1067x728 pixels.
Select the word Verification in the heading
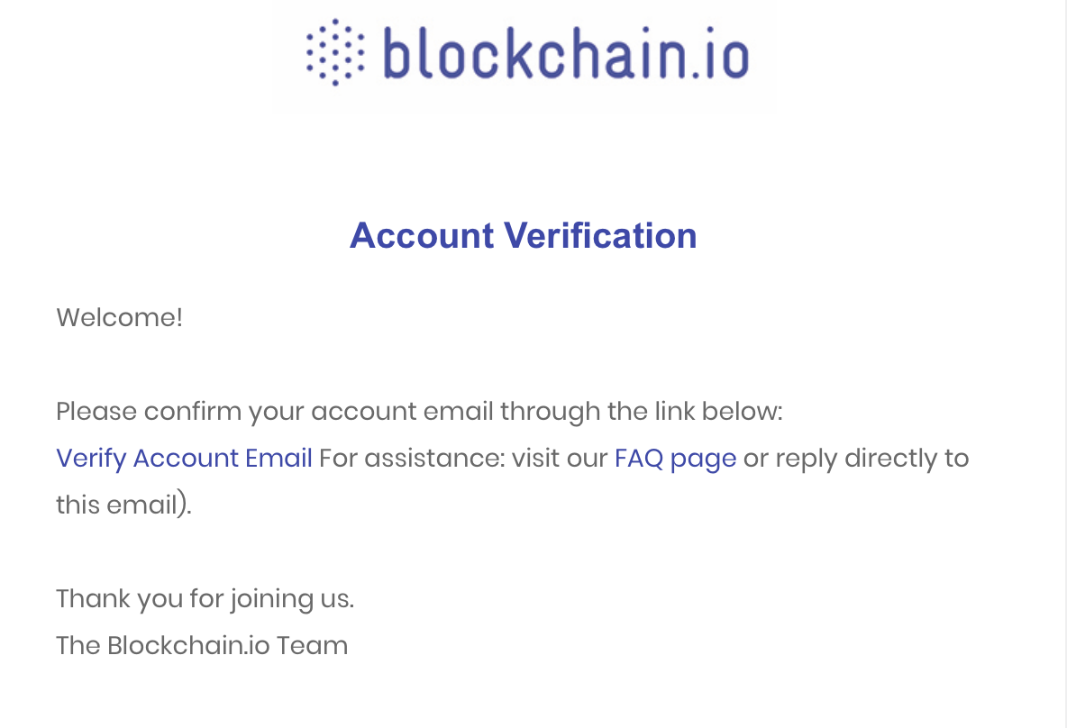(x=600, y=235)
